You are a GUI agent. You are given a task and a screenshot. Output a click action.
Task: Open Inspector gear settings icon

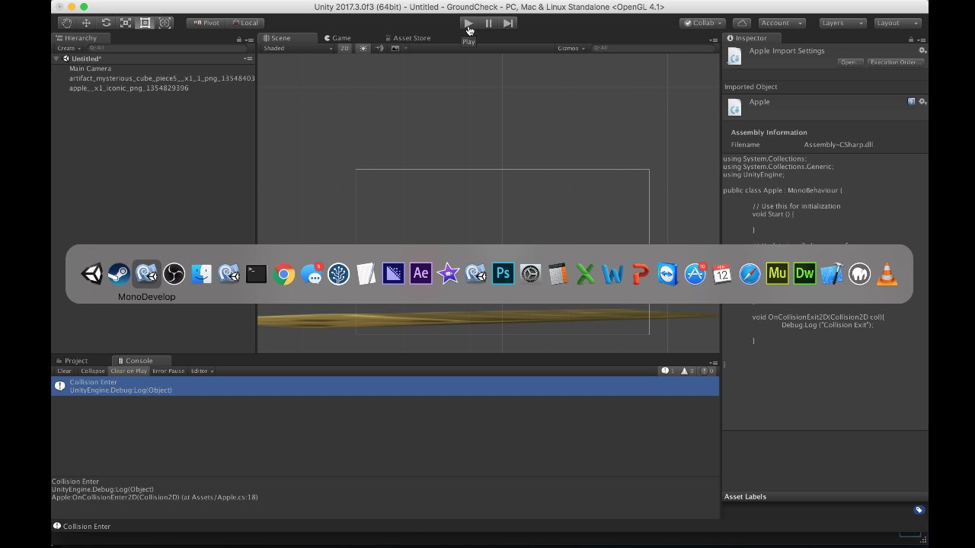click(922, 51)
